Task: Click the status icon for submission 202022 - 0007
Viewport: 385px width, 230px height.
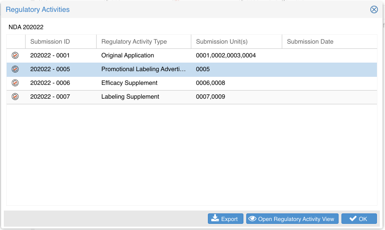Action: (x=15, y=97)
